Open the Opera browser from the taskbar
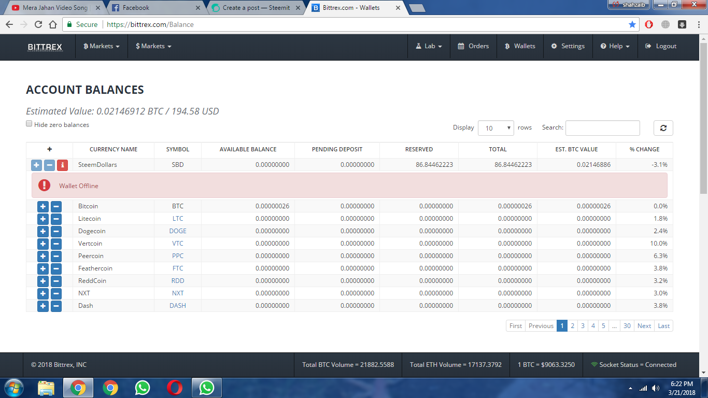The height and width of the screenshot is (398, 708). tap(175, 388)
